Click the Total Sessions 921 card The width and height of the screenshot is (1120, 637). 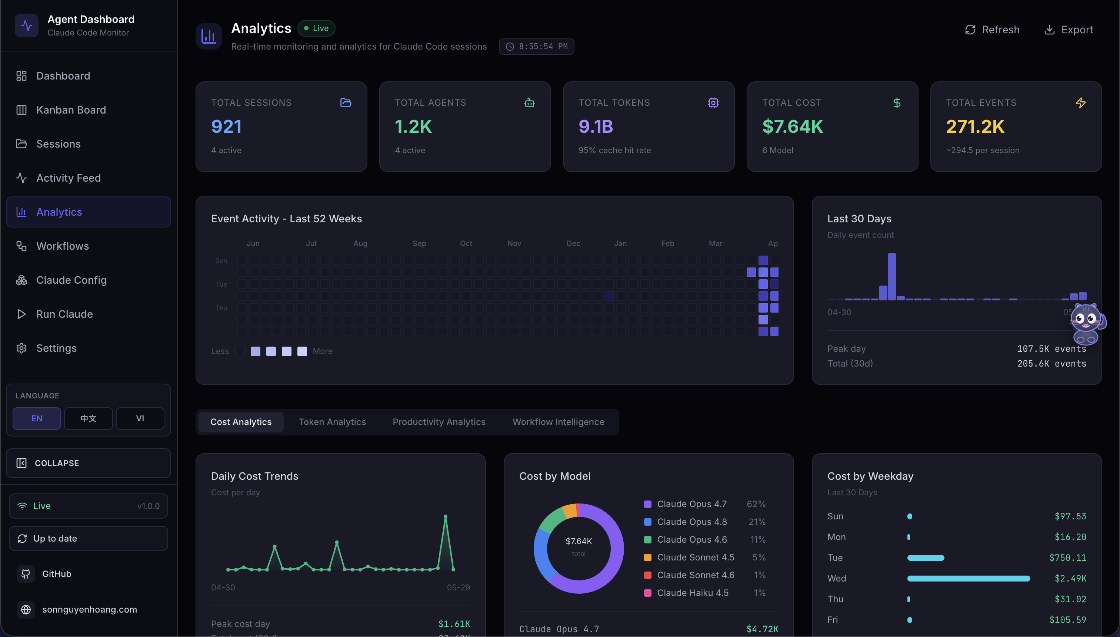coord(281,127)
